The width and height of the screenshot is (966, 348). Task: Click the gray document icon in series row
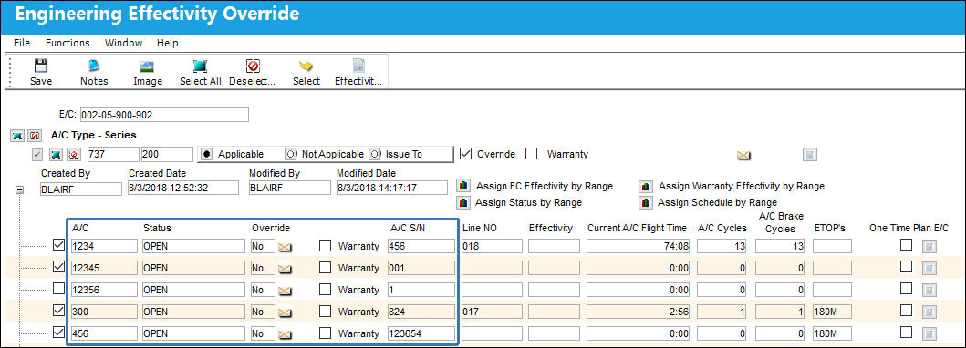pyautogui.click(x=810, y=154)
